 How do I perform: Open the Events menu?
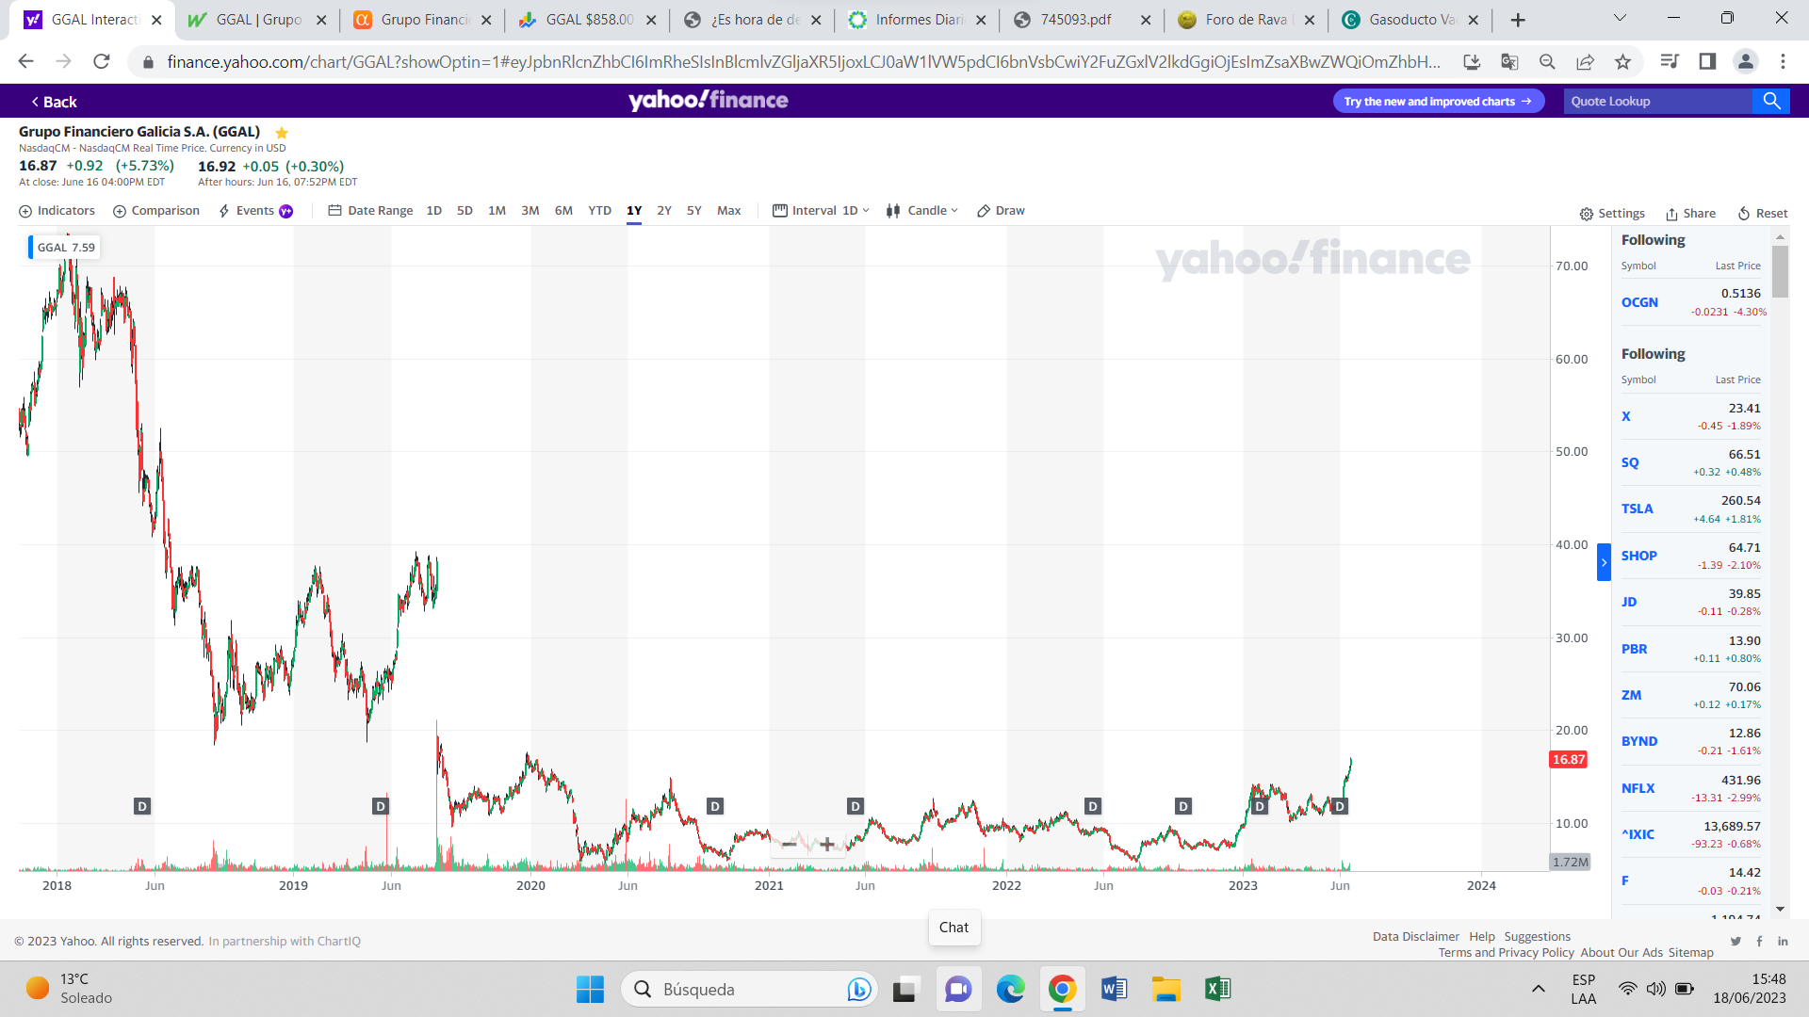[x=255, y=211]
